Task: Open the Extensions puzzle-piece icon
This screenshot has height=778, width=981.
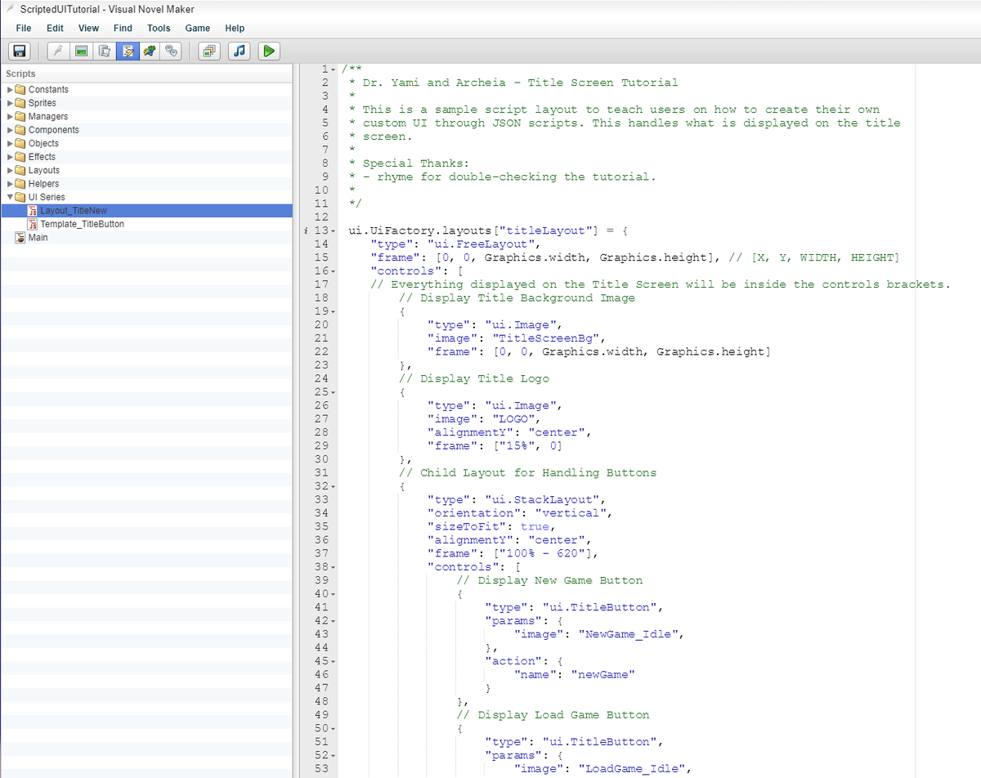Action: 149,51
